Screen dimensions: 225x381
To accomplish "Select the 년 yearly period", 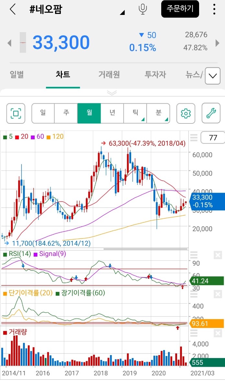I will [112, 113].
